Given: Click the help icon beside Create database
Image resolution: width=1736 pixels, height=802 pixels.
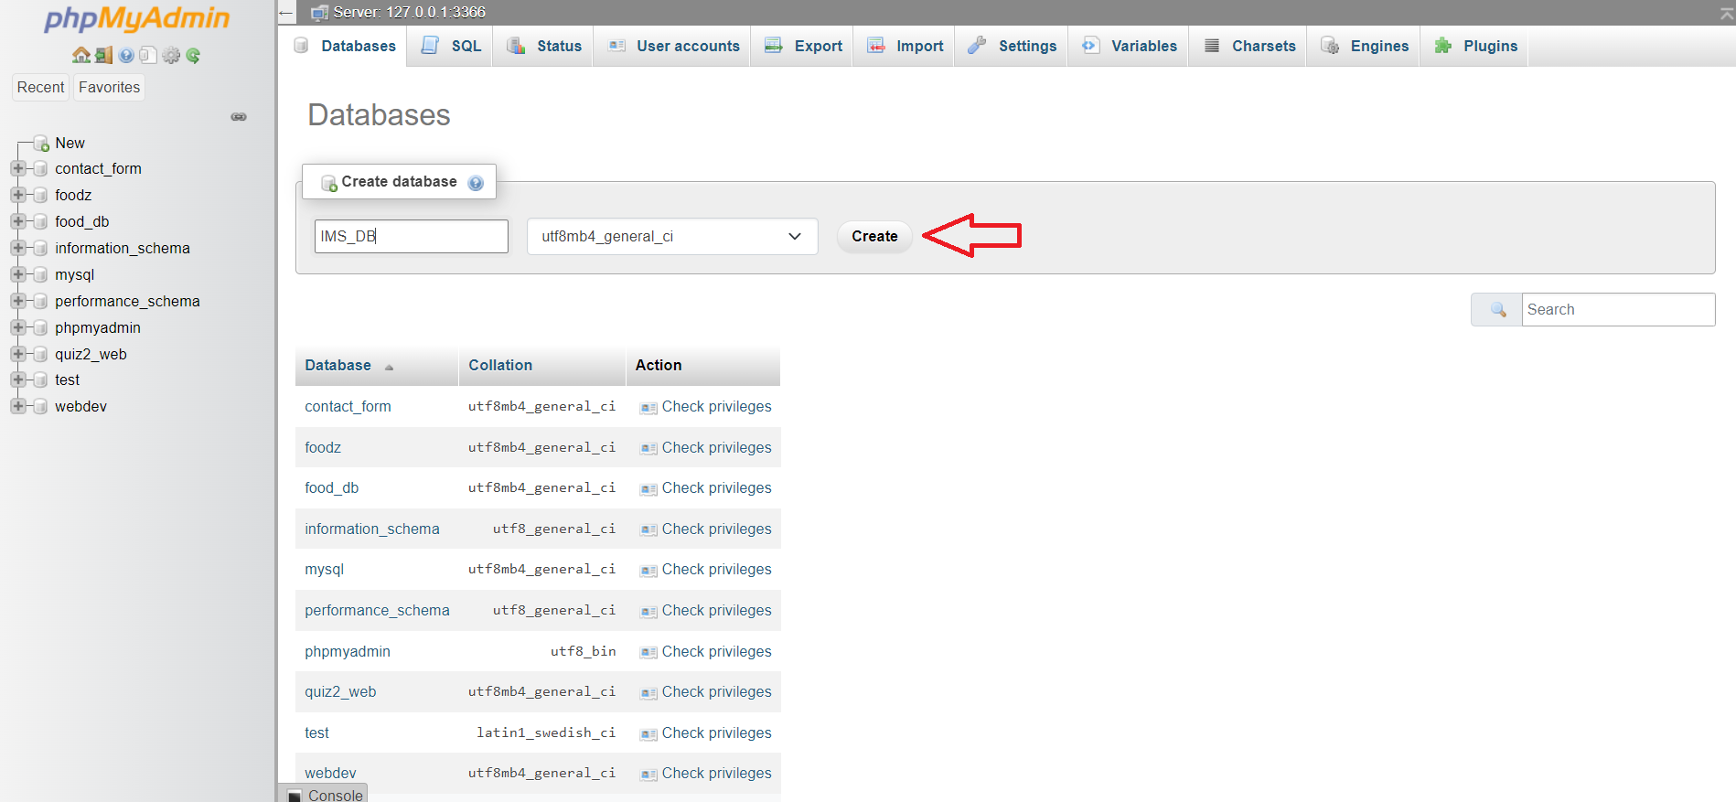Looking at the screenshot, I should tap(476, 183).
